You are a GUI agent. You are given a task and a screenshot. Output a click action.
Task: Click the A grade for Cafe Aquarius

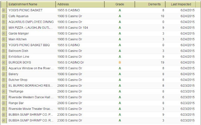120,16
